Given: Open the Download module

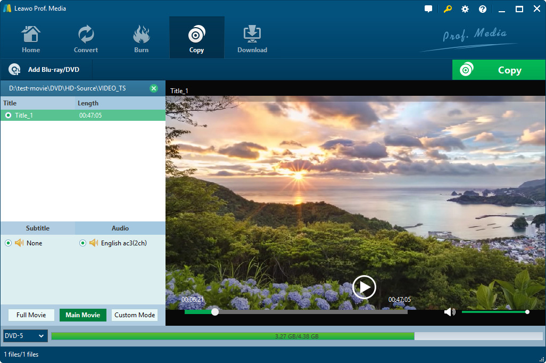Looking at the screenshot, I should [252, 39].
